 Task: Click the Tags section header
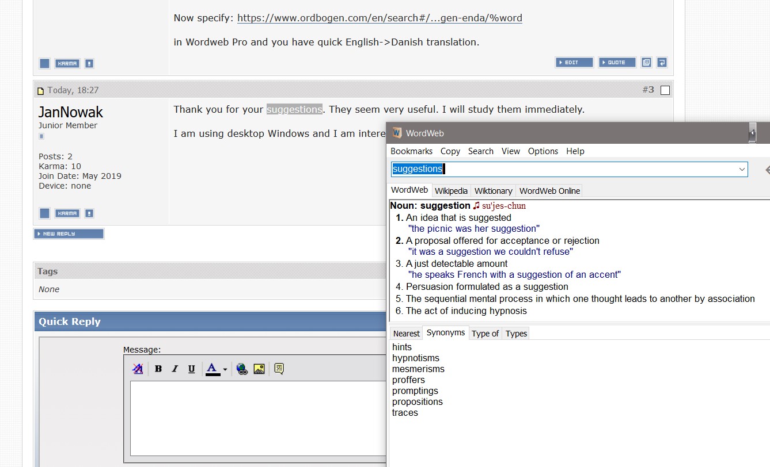click(210, 271)
